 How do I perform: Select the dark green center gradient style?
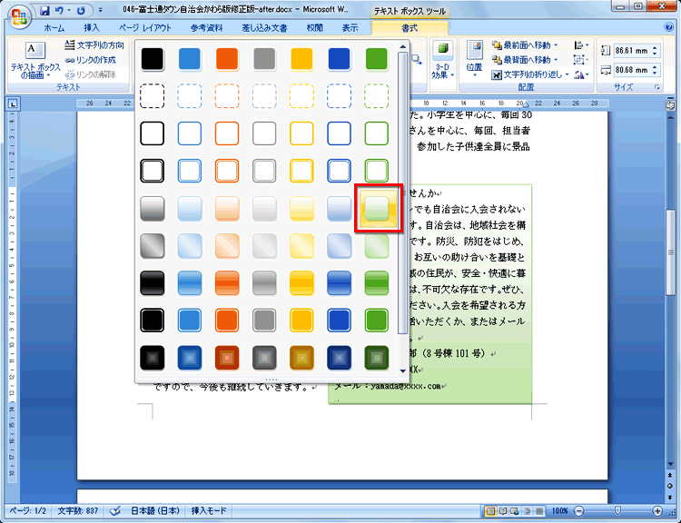pyautogui.click(x=376, y=358)
